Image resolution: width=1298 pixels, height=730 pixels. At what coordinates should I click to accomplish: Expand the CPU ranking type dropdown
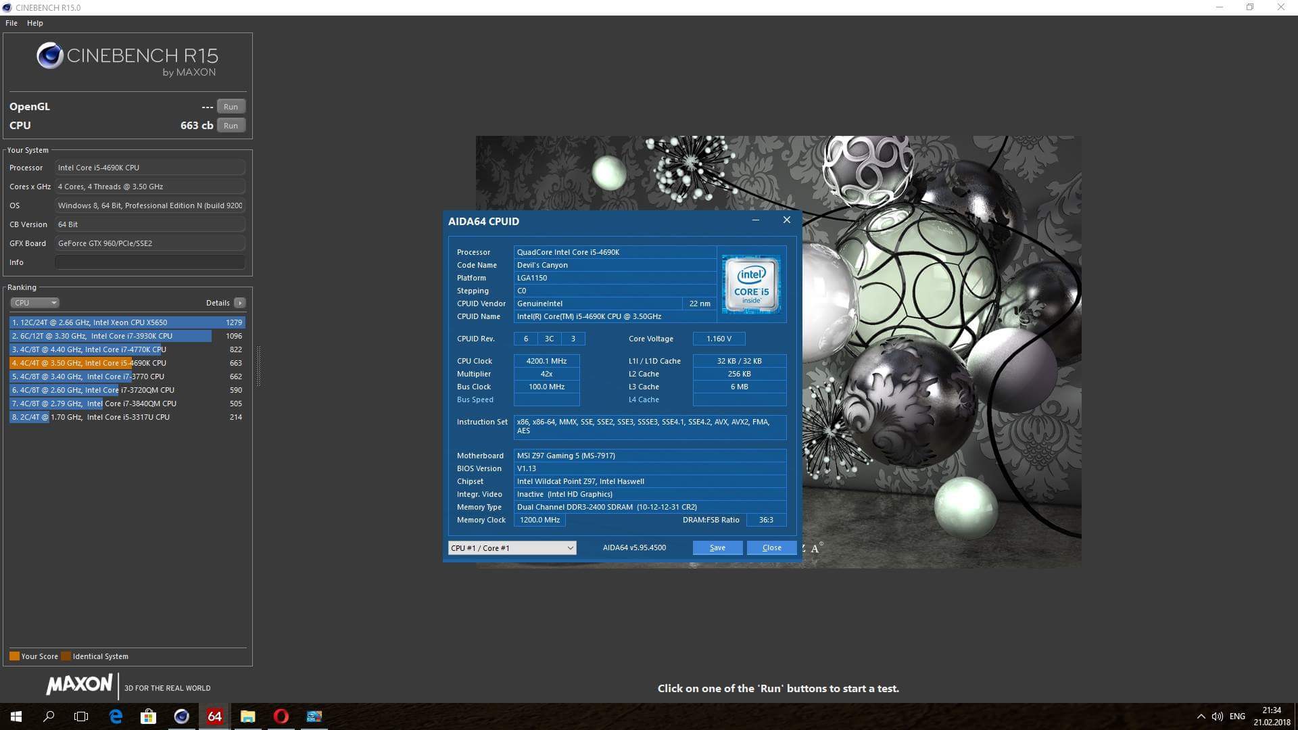(x=34, y=303)
